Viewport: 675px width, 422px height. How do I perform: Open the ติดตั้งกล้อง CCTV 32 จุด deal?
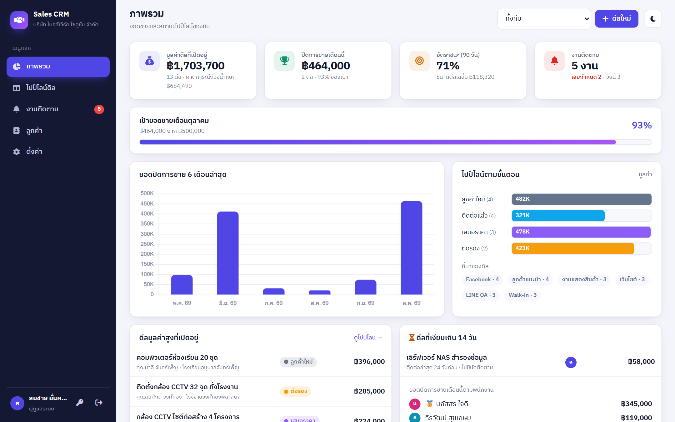(x=261, y=392)
